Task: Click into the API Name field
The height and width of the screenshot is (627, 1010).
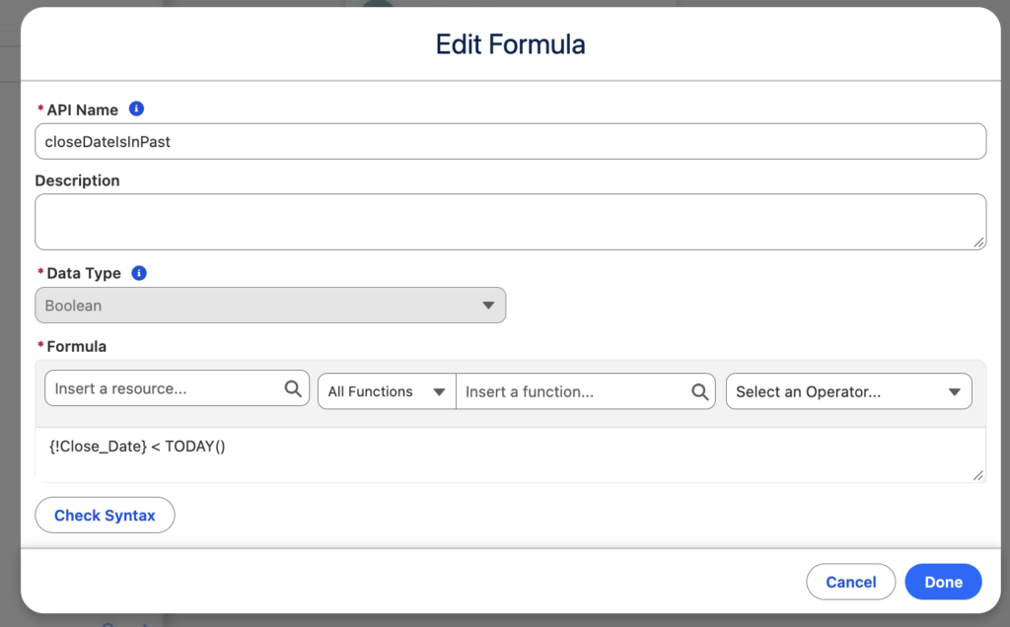Action: [x=510, y=142]
